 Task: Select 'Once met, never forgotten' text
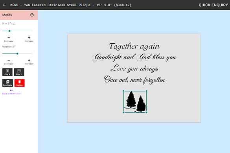134,80
